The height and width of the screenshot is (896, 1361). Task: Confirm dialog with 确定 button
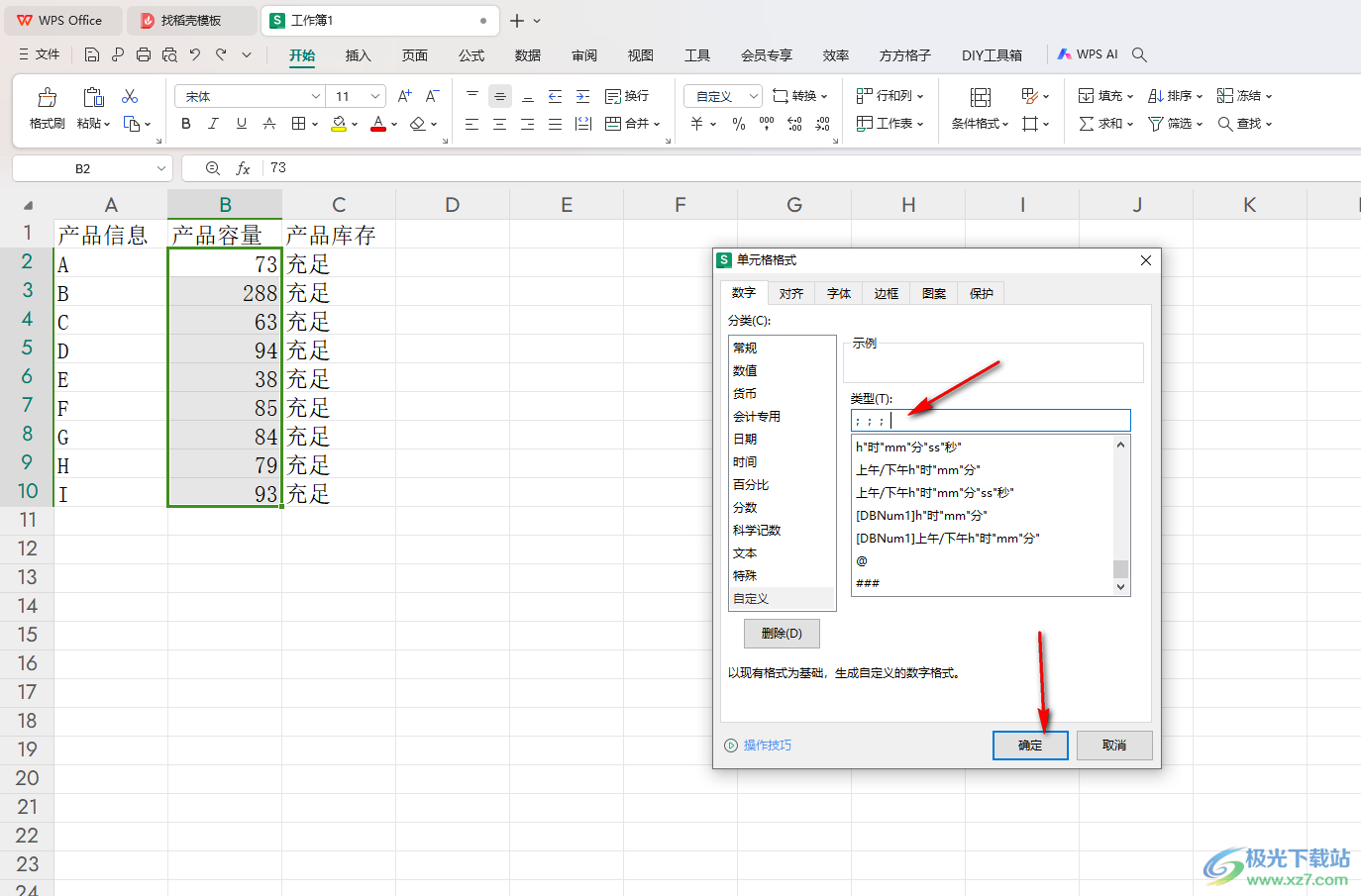(x=1030, y=746)
